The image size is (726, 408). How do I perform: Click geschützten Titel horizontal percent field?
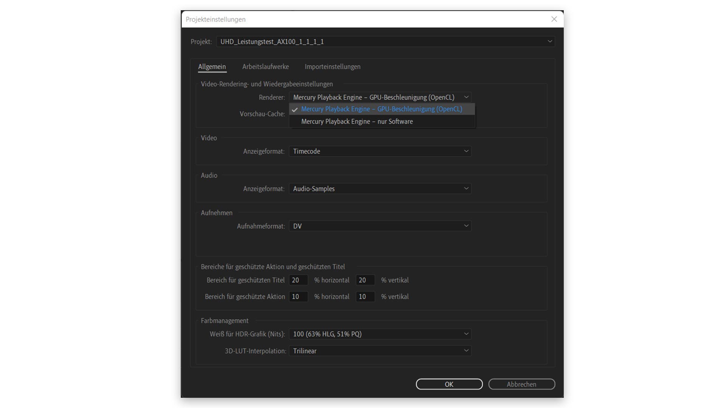[298, 280]
